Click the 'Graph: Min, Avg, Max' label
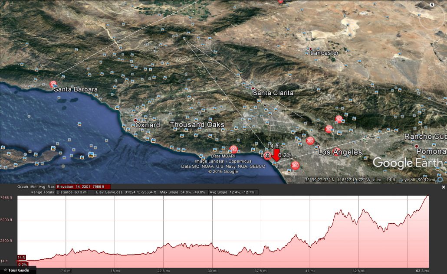447x274 pixels. (x=36, y=187)
